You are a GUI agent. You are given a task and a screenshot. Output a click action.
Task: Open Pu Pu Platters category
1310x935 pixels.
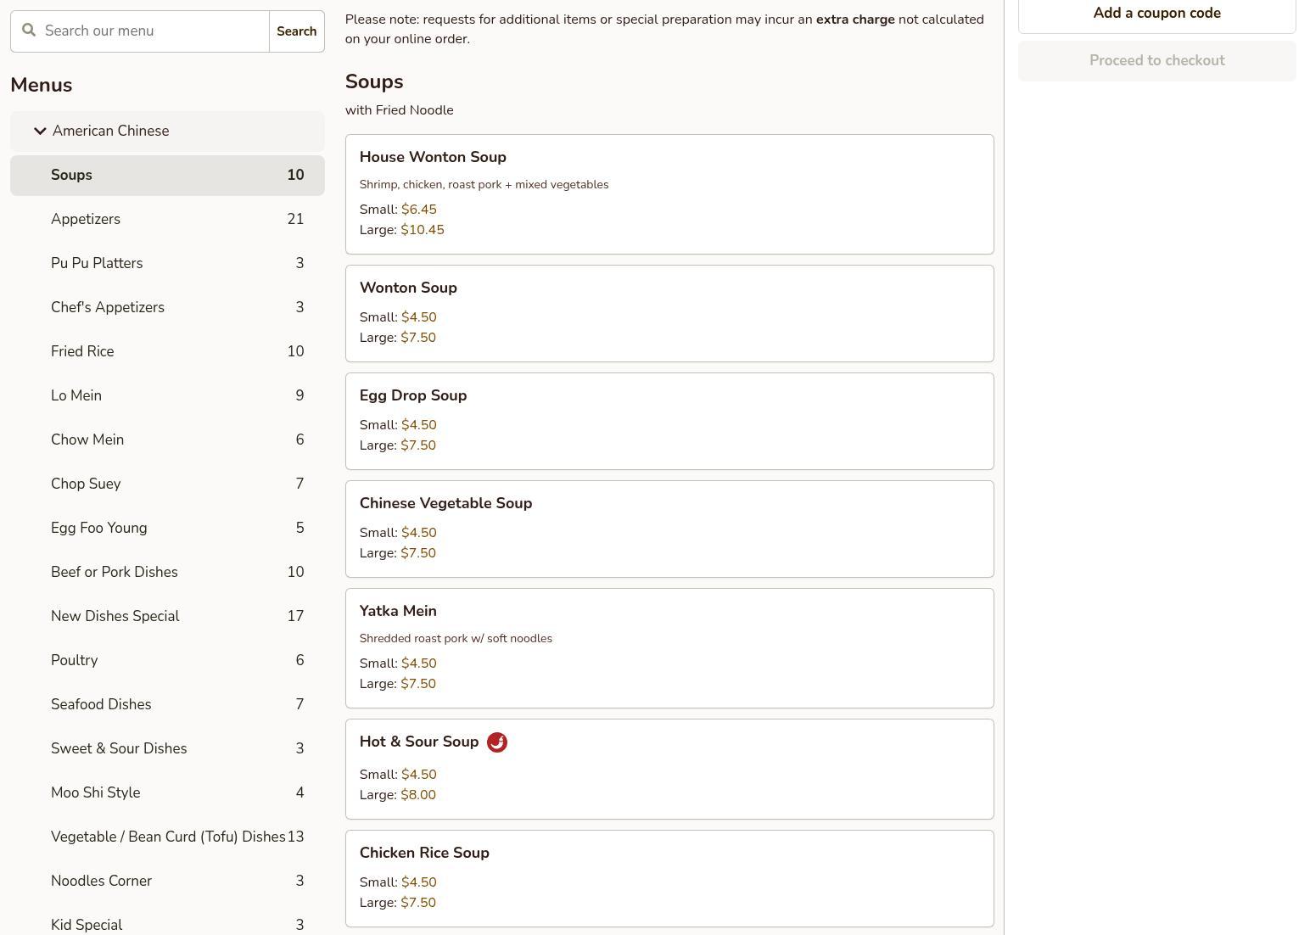click(167, 264)
